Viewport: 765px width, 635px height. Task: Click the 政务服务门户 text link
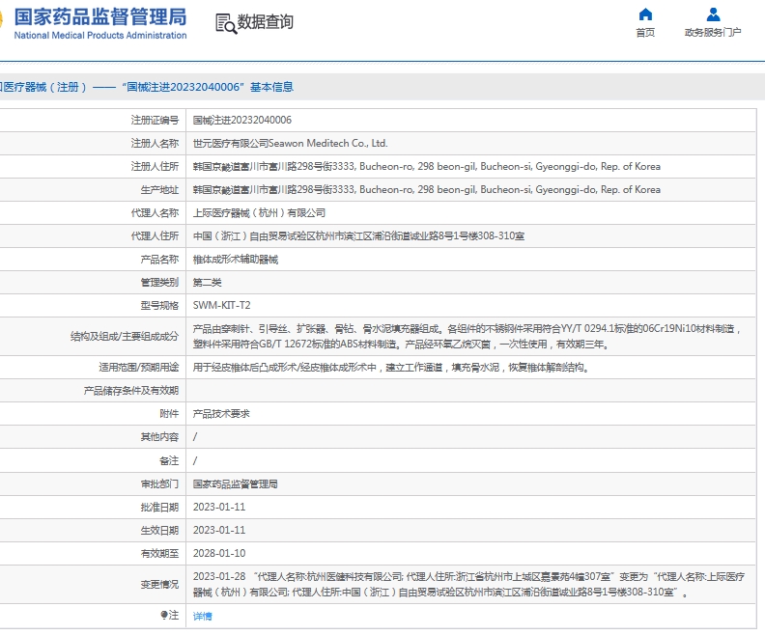pyautogui.click(x=713, y=32)
